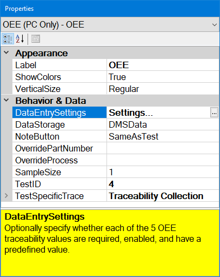Edit the SampleSize value field
The height and width of the screenshot is (277, 220).
163,172
